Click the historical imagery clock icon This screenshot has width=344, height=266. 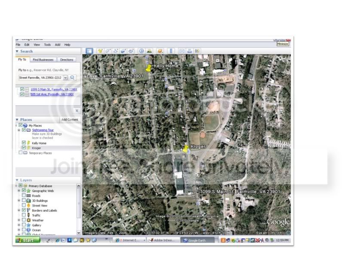[141, 51]
